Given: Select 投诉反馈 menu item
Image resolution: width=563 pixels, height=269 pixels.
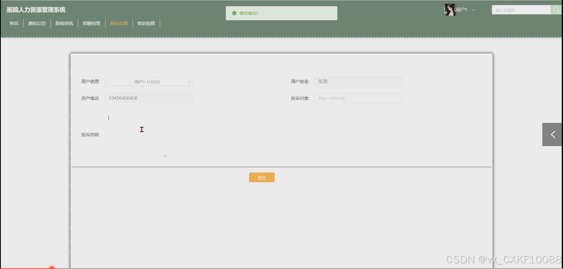Looking at the screenshot, I should tap(119, 24).
